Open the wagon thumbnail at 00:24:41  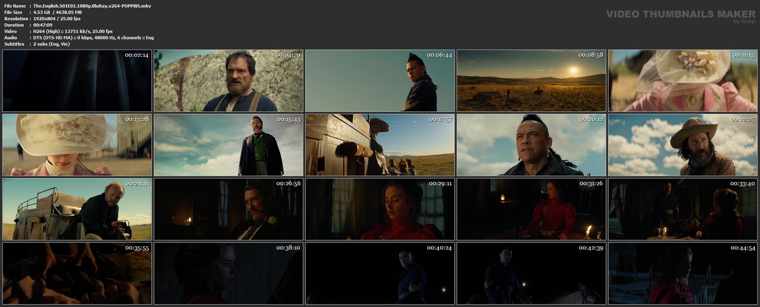pyautogui.click(x=77, y=209)
